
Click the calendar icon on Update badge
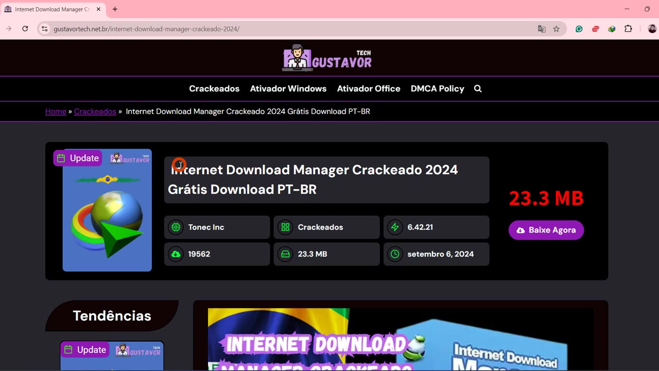coord(61,158)
